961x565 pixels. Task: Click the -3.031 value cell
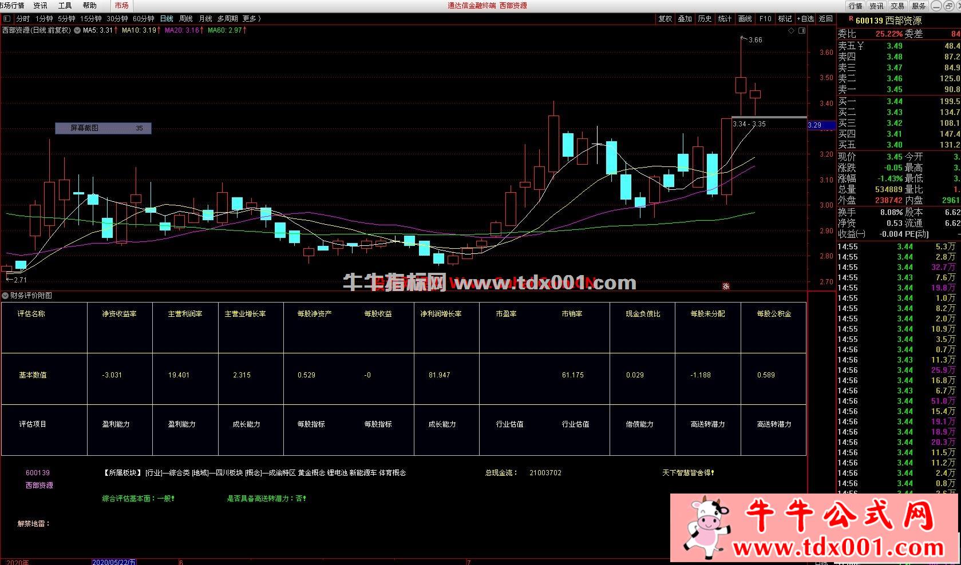(x=112, y=375)
